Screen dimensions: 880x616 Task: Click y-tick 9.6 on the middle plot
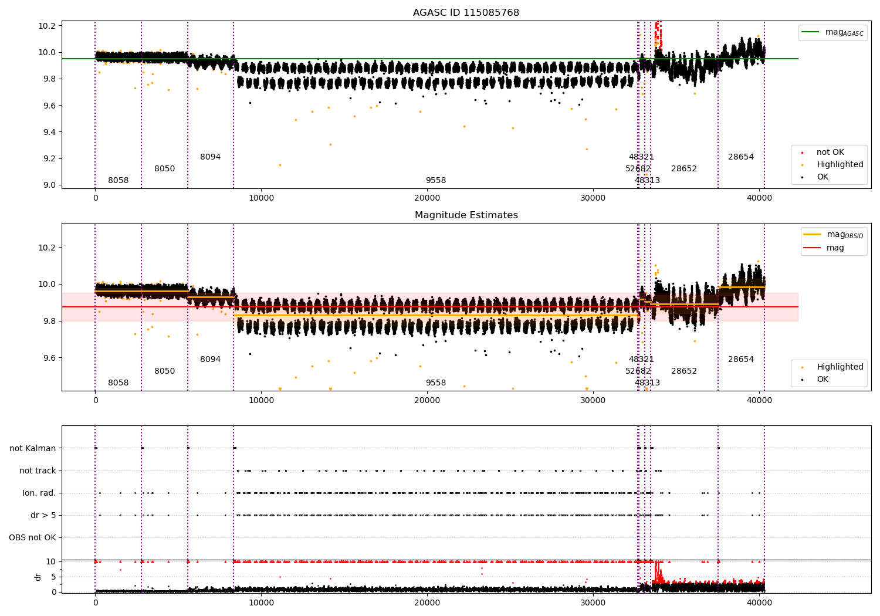point(49,358)
